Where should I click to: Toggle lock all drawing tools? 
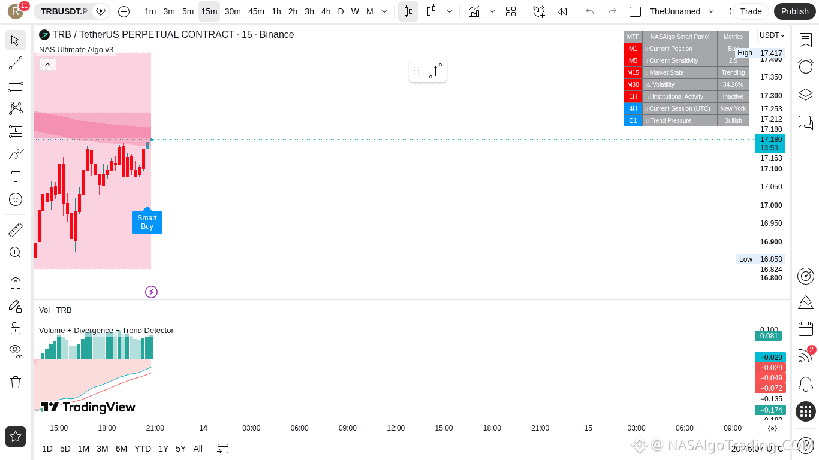pyautogui.click(x=16, y=328)
